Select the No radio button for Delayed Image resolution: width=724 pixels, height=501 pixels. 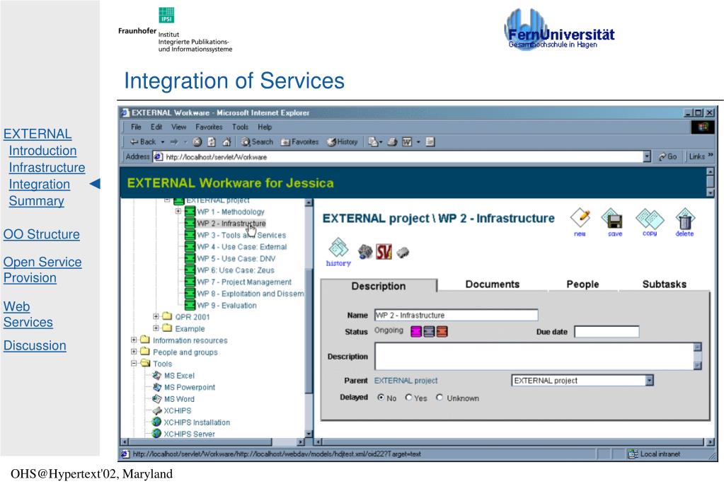click(381, 397)
